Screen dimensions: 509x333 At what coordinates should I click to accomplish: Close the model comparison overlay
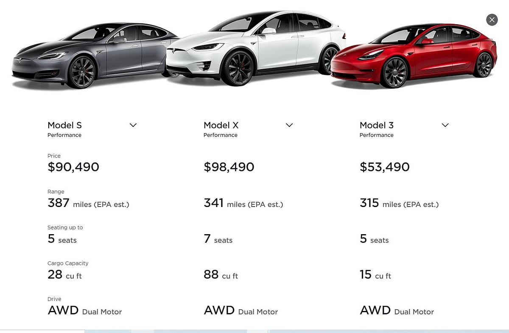(492, 20)
